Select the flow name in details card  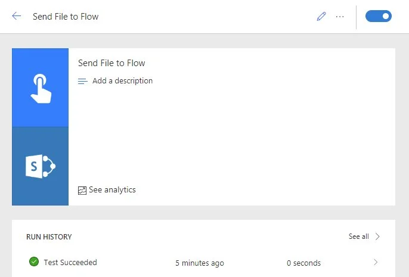(111, 63)
